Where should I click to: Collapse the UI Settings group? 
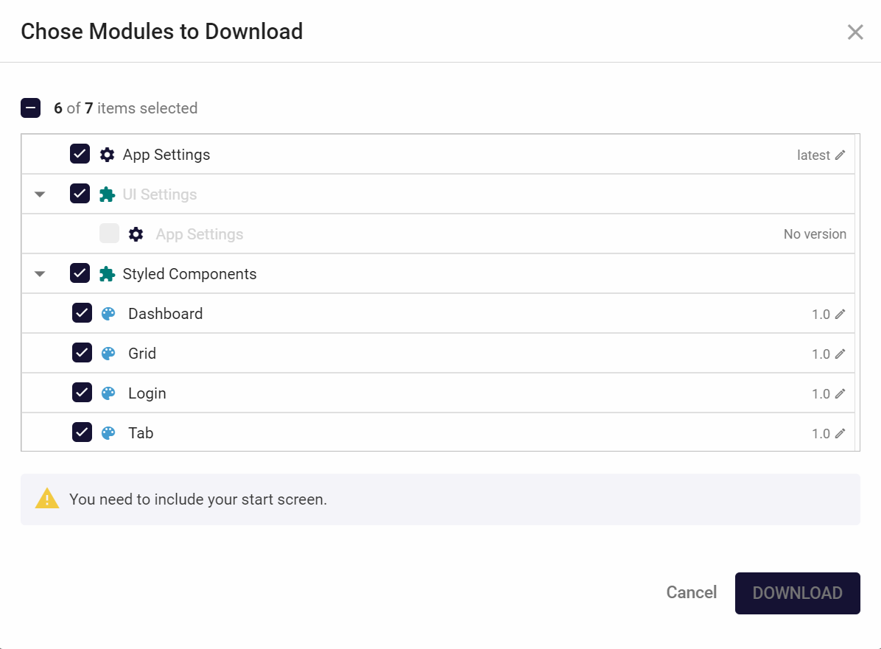point(40,194)
